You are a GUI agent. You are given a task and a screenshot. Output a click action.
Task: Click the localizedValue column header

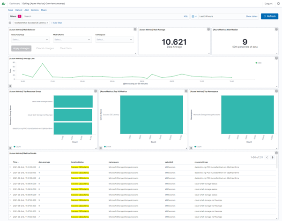(77, 162)
